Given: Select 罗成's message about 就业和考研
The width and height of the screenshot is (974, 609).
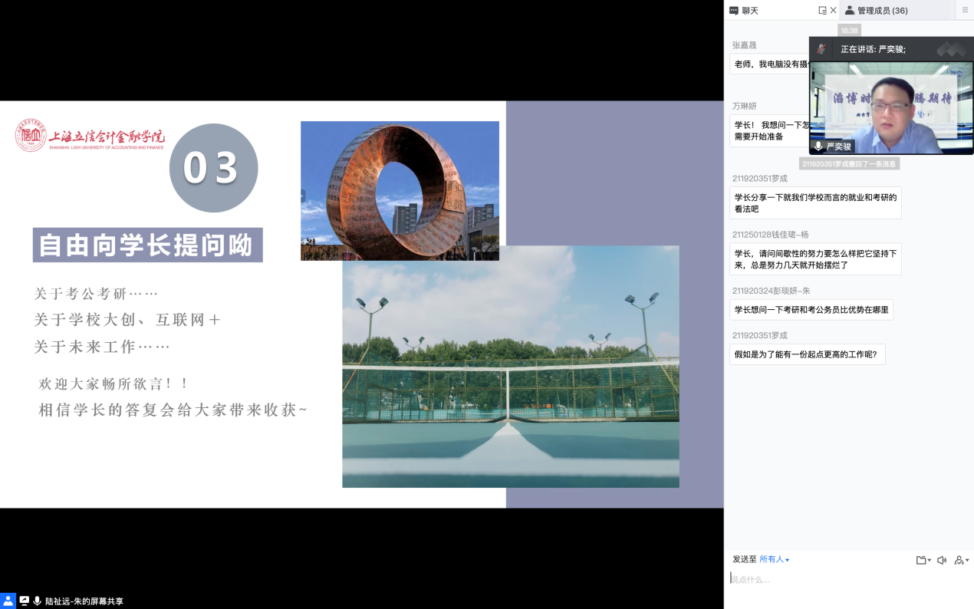Looking at the screenshot, I should [x=815, y=202].
